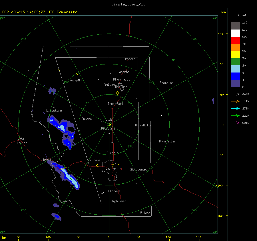Pick the blue 4-8 legend swatch
Screen dimensions: 257x241
click(235, 76)
